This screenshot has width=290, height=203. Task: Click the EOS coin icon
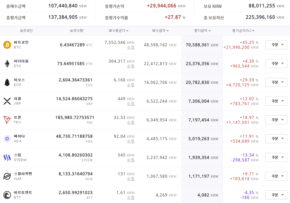7,82
